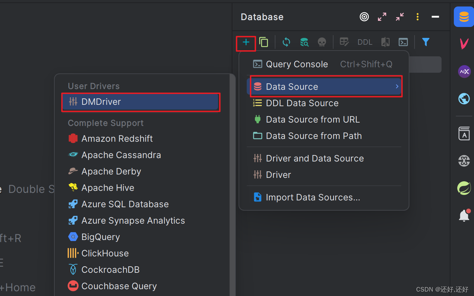
Task: Click the blue Filter funnel icon
Action: tap(425, 42)
